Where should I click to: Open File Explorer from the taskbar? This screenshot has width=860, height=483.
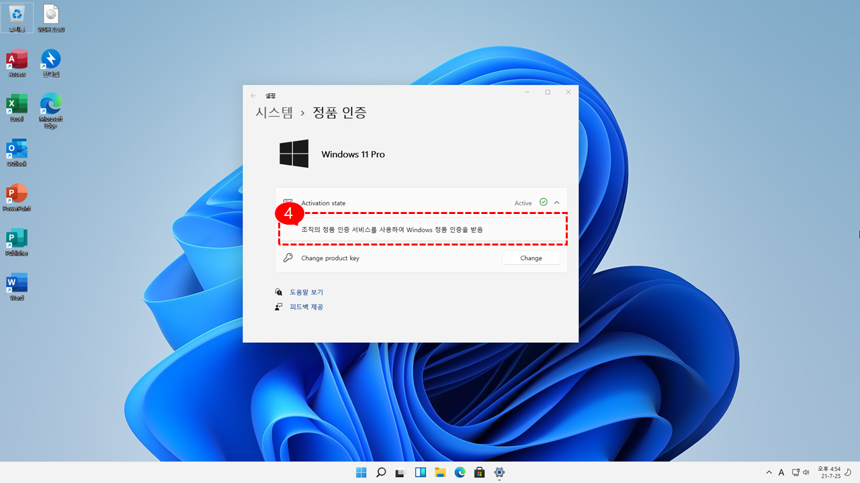440,472
